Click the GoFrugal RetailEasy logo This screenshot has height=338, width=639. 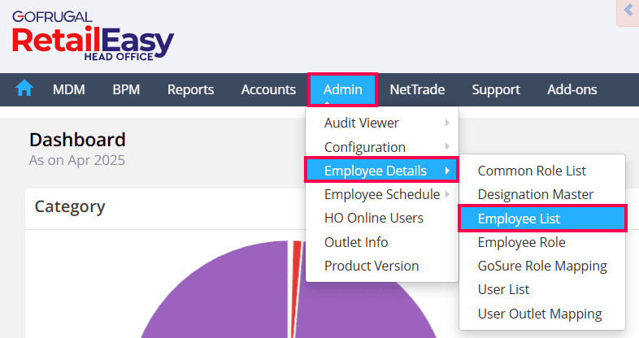point(93,35)
